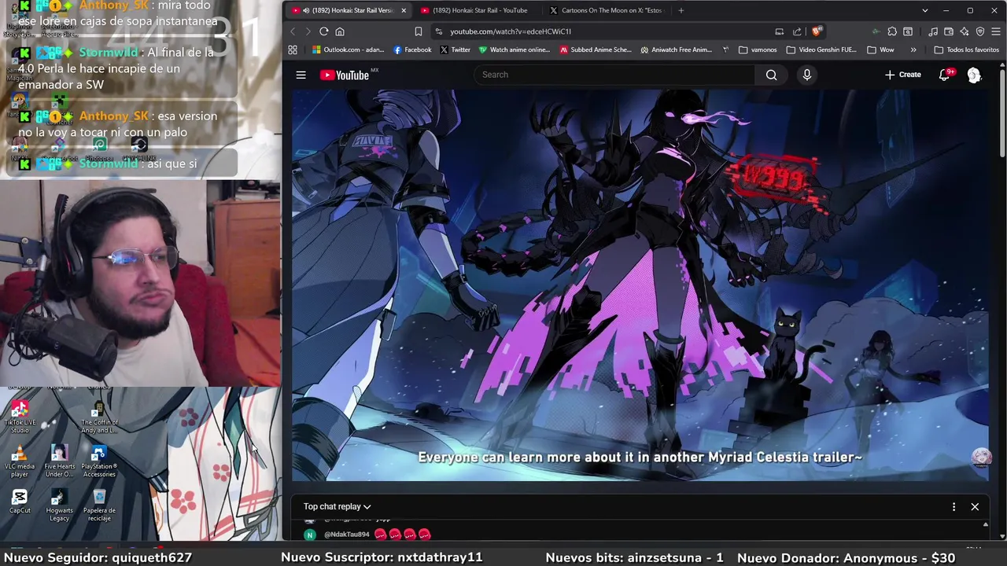Bookmark this page with the bookmark icon

pyautogui.click(x=418, y=31)
